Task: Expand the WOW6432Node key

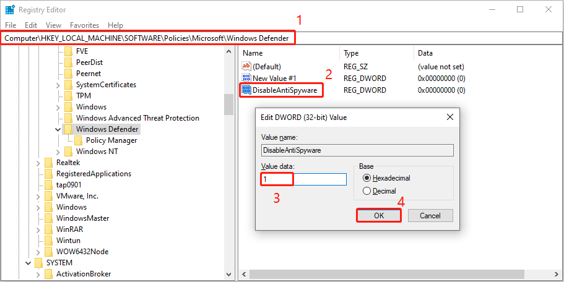Action: [38, 252]
